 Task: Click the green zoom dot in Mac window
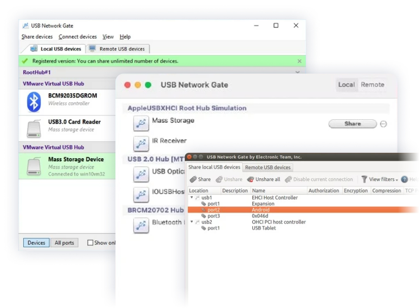pos(148,85)
